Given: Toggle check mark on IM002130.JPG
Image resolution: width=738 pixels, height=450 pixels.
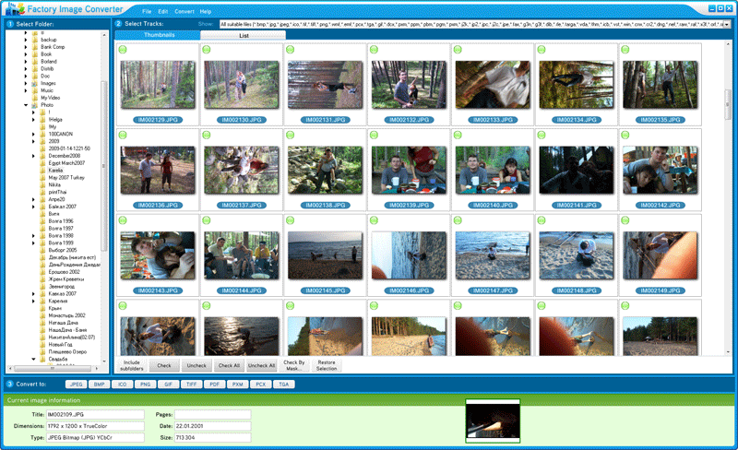Looking at the screenshot, I should [x=206, y=50].
